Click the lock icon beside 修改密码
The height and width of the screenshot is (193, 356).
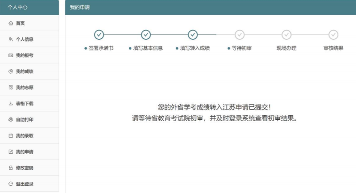(x=11, y=168)
